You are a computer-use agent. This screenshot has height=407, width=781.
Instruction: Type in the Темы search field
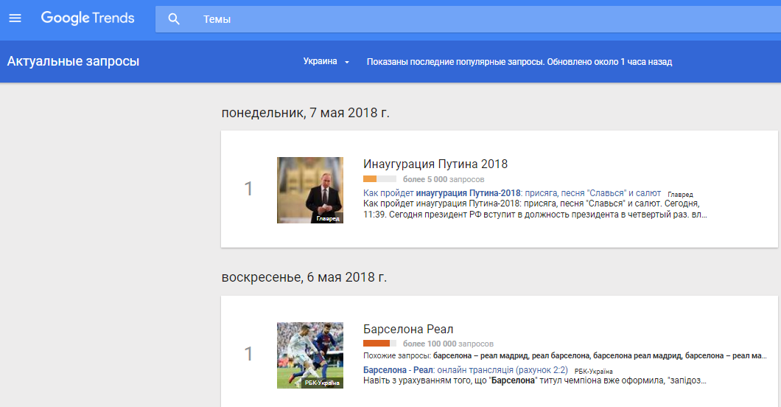[442, 19]
